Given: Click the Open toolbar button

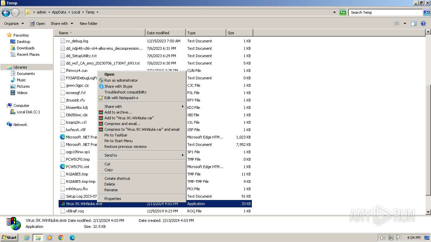Looking at the screenshot, I should [x=37, y=24].
